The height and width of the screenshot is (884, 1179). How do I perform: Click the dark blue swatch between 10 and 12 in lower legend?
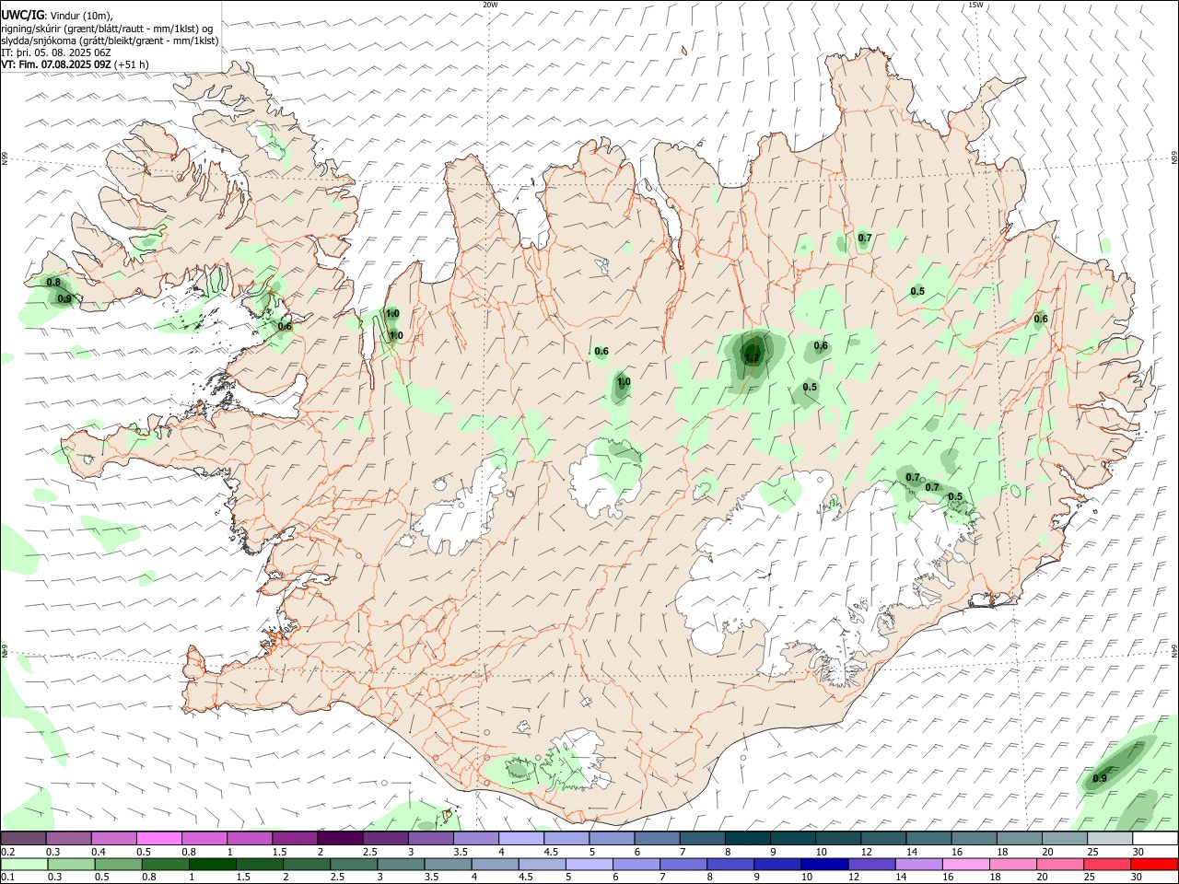(824, 865)
